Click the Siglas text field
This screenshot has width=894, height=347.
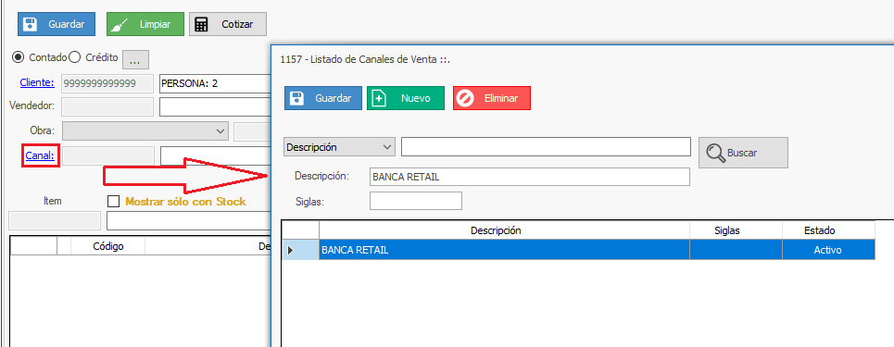[x=416, y=201]
